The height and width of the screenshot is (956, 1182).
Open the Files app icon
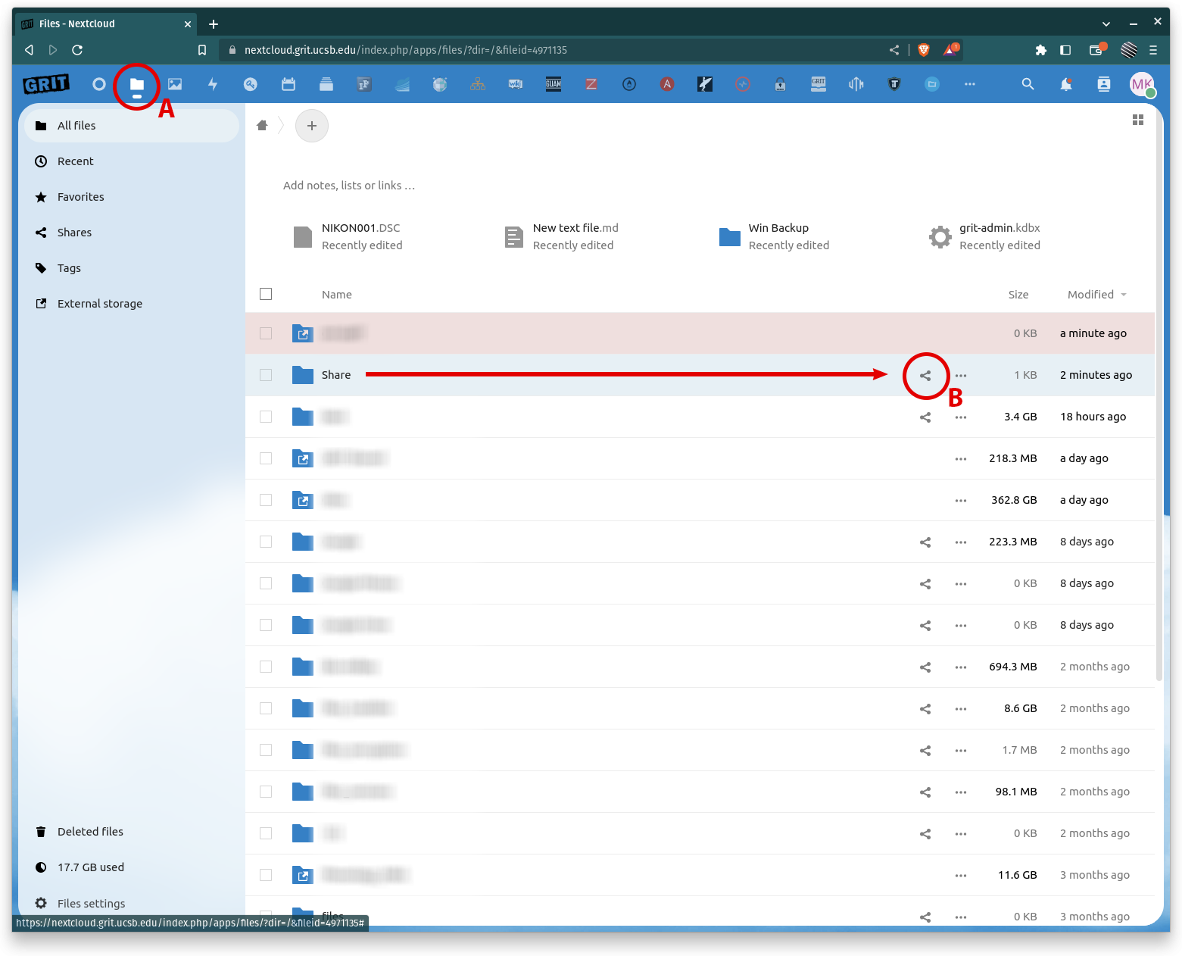pos(137,84)
